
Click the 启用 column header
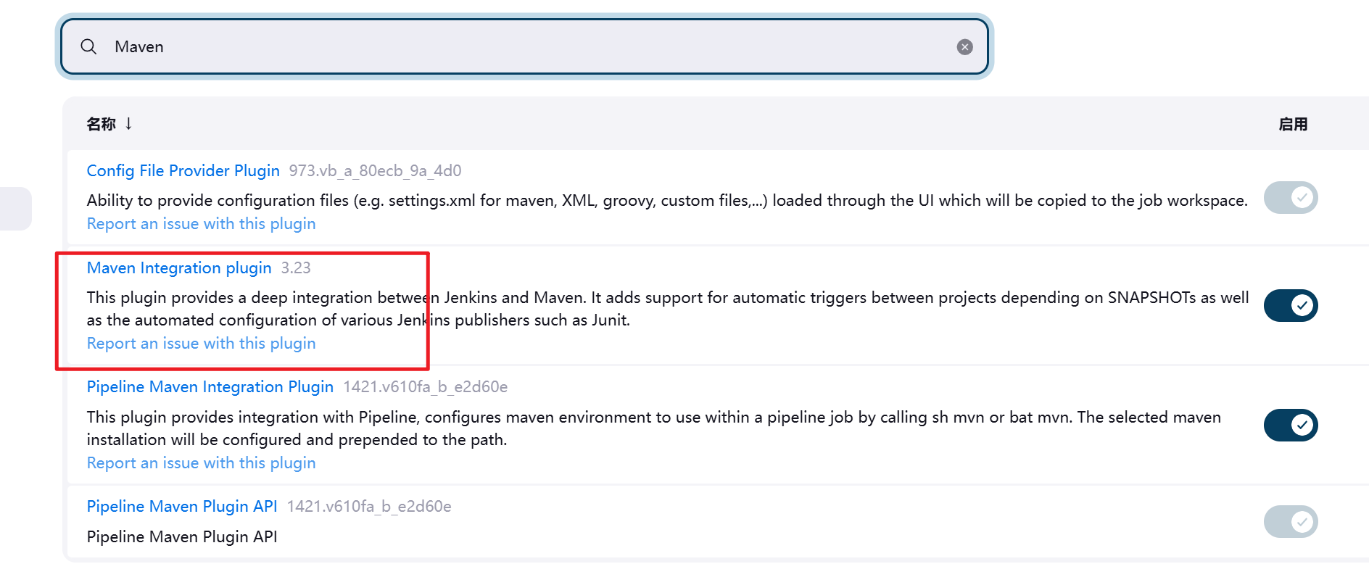tap(1293, 124)
